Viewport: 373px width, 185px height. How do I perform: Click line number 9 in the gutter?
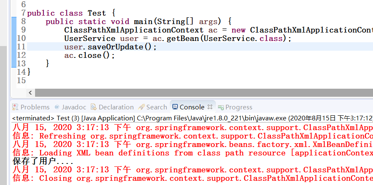click(x=23, y=30)
